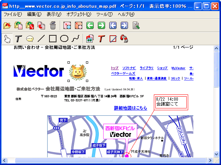This screenshot has height=165, width=221.
Task: Jump to first page blue arrow
Action: 113,25
